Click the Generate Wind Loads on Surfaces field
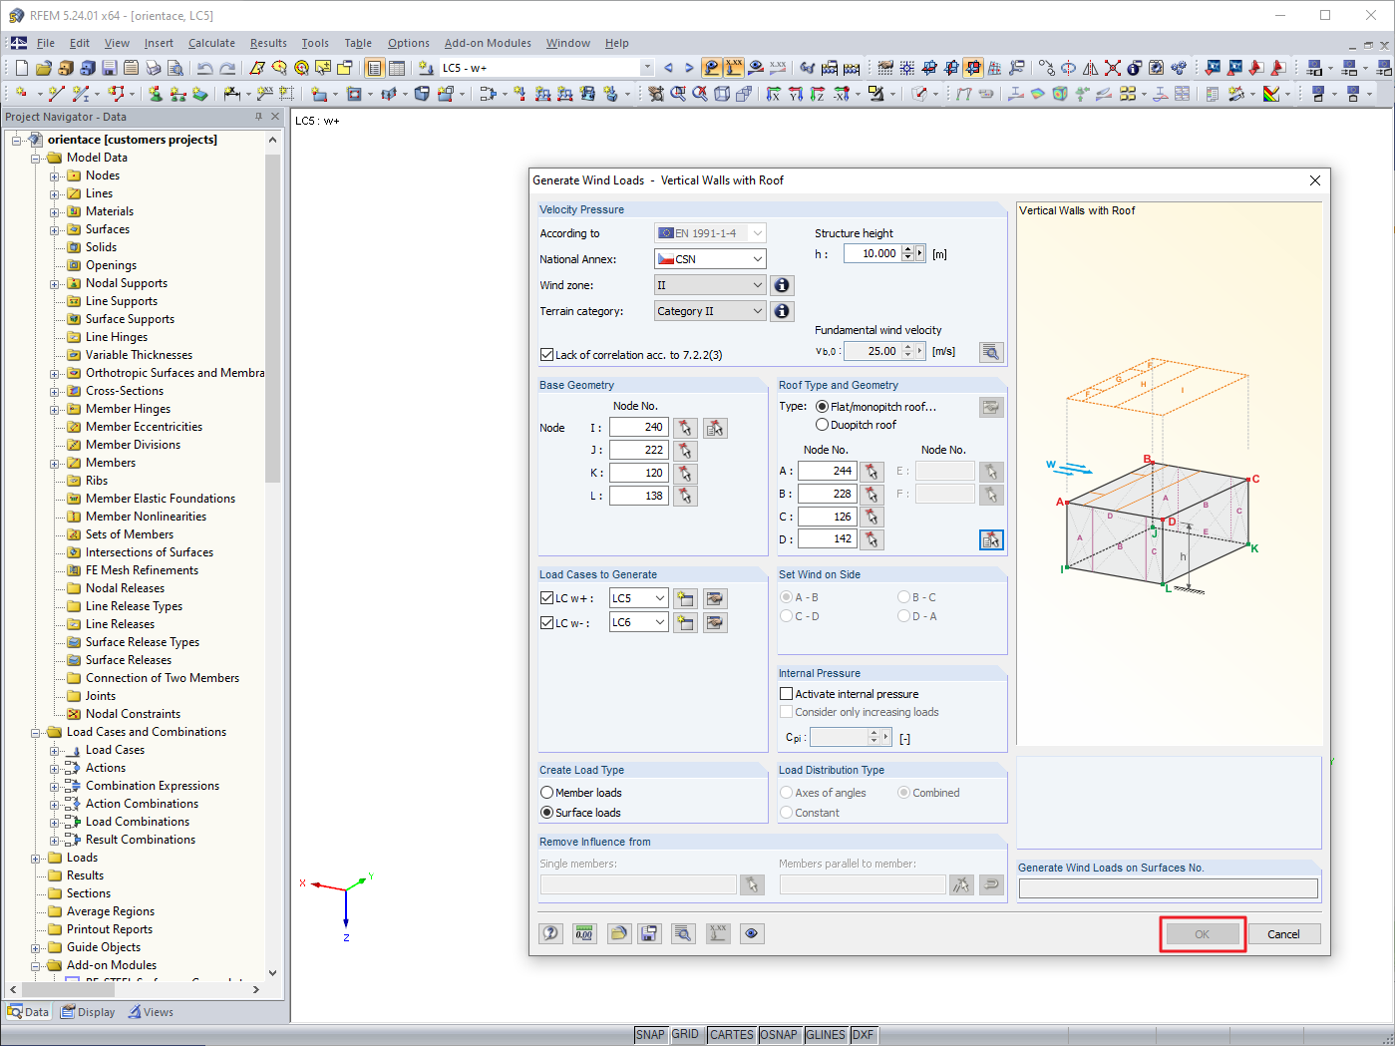The height and width of the screenshot is (1046, 1395). pyautogui.click(x=1167, y=887)
